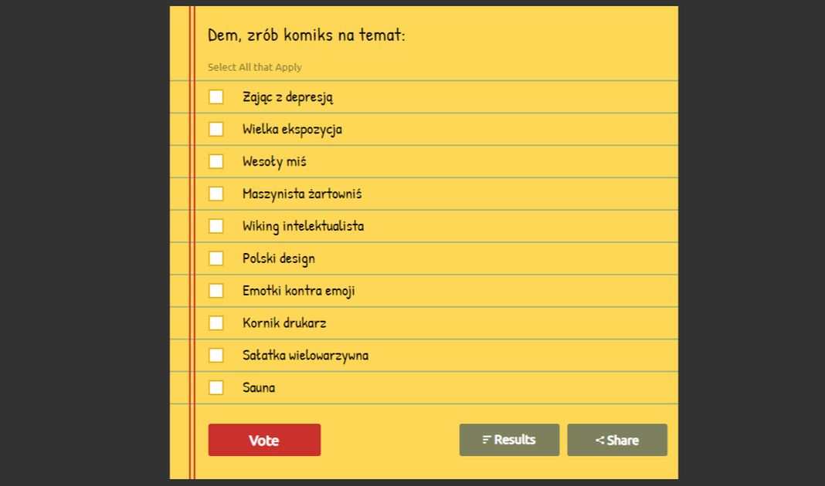Screen dimensions: 825x486
Task: Enable the 'Maszynista żartowniś' option checkbox
Action: [216, 194]
